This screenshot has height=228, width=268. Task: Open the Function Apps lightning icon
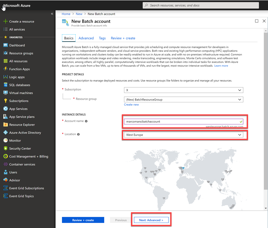pos(5,69)
